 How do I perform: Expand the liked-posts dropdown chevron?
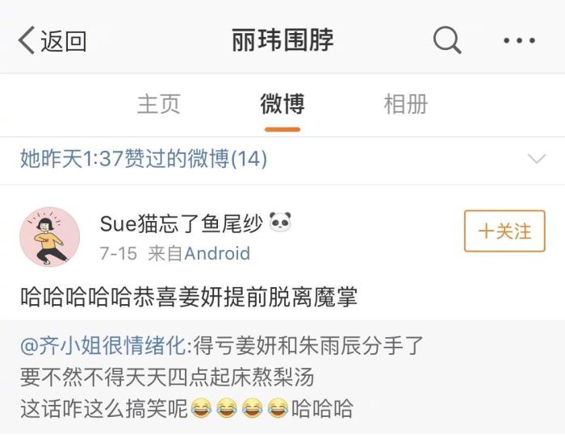(537, 158)
